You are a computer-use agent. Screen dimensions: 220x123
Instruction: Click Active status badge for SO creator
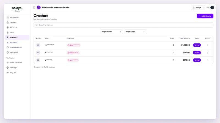click(197, 60)
